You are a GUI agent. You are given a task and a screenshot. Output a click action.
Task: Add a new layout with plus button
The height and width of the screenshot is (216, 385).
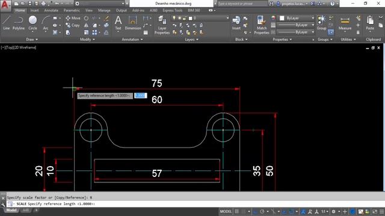36,210
